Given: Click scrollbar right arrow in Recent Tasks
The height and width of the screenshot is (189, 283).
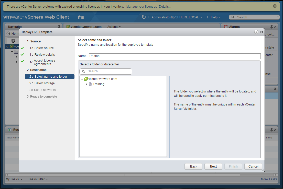Looking at the screenshot, I should [x=275, y=175].
